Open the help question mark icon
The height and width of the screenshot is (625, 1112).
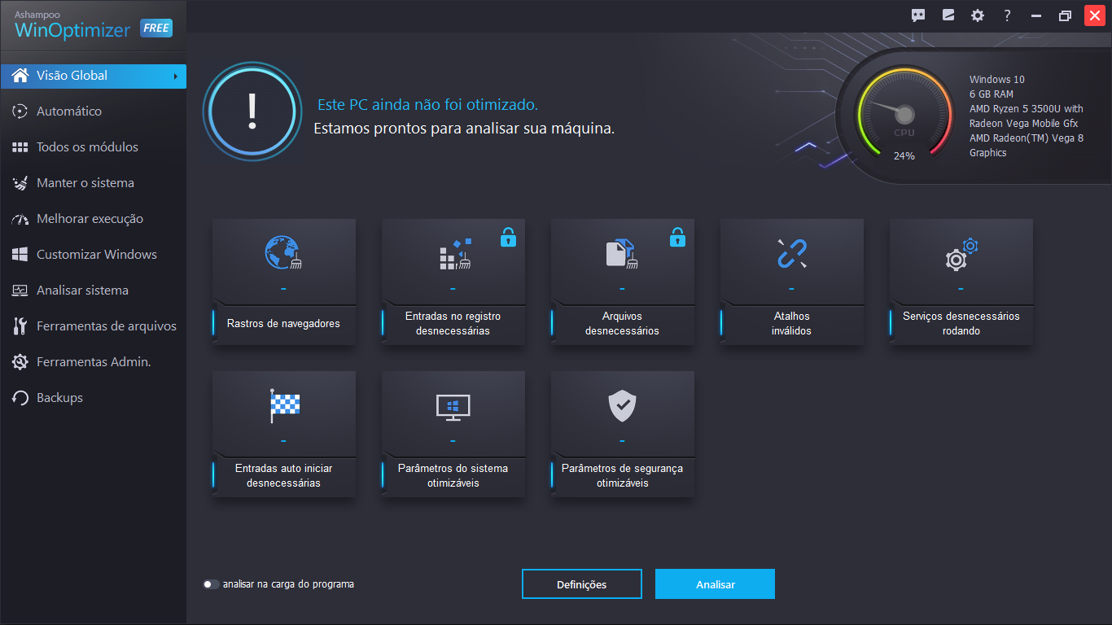tap(1007, 15)
